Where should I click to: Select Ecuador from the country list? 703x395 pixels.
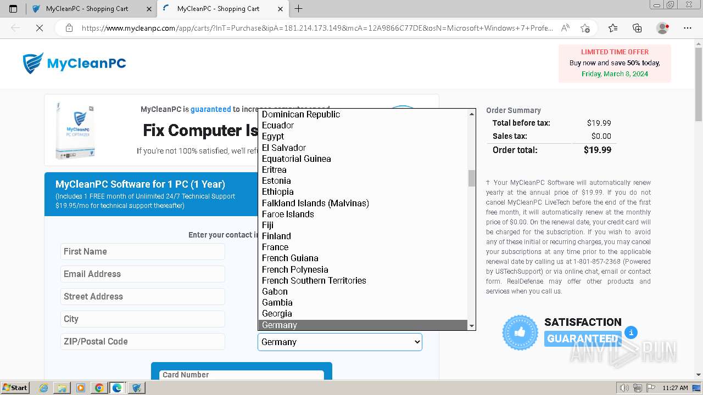click(x=362, y=125)
